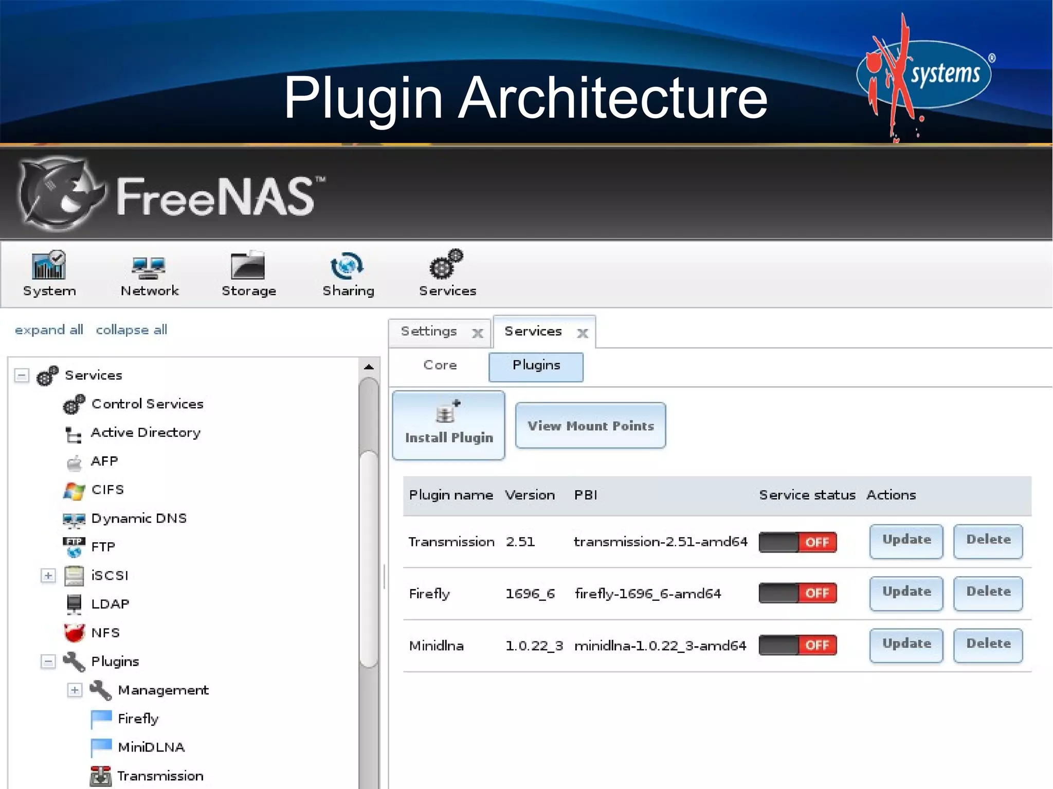Select the Core sub-tab
1053x789 pixels.
pyautogui.click(x=440, y=365)
